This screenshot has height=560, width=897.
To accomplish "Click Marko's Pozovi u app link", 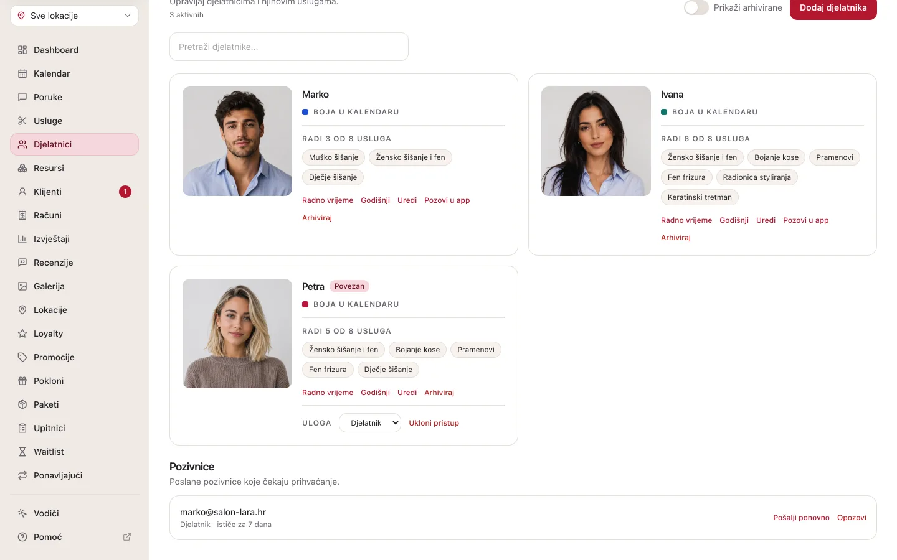I will point(447,200).
